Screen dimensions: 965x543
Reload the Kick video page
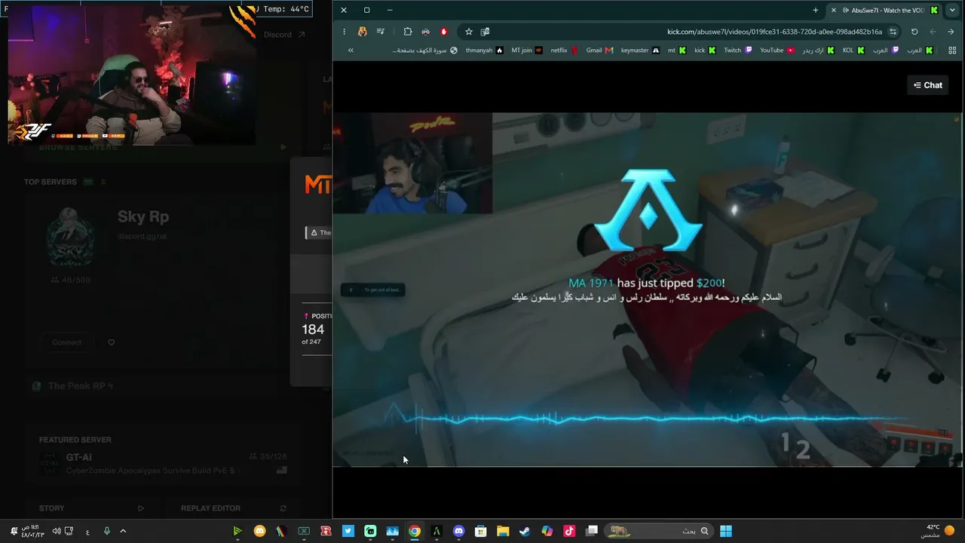pyautogui.click(x=914, y=32)
